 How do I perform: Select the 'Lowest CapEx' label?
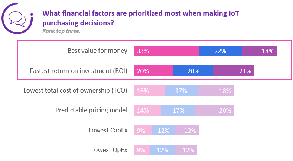coord(108,130)
